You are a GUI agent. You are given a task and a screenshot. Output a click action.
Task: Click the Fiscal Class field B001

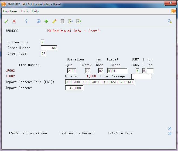117,71
